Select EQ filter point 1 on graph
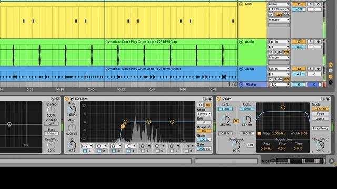This screenshot has width=337, height=189. click(123, 127)
